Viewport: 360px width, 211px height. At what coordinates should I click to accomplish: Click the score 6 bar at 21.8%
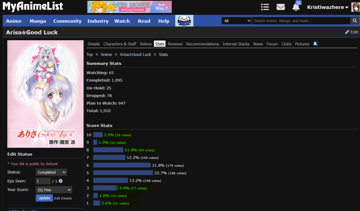click(122, 165)
